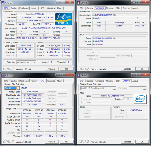Open Memory tab in CPU window
This screenshot has height=146, width=151.
coord(34,8)
